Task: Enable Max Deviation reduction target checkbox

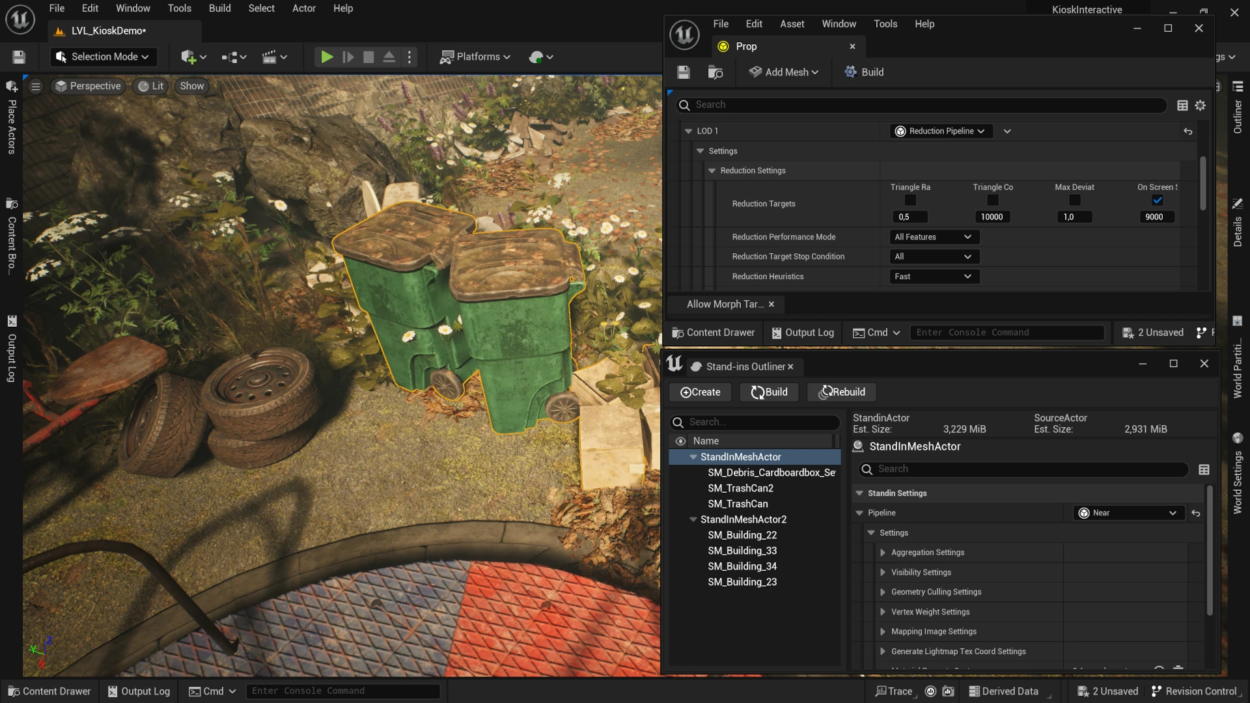Action: point(1074,200)
